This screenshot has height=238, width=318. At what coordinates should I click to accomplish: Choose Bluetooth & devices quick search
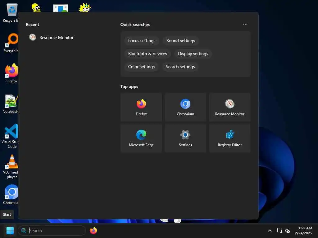[148, 54]
